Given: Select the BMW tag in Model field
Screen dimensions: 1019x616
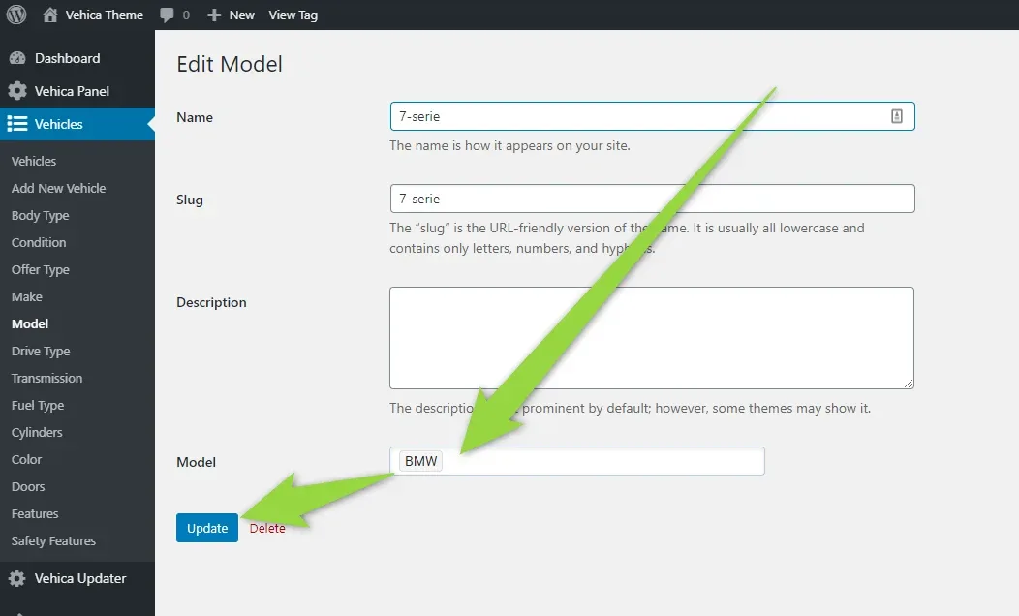Looking at the screenshot, I should click(421, 461).
